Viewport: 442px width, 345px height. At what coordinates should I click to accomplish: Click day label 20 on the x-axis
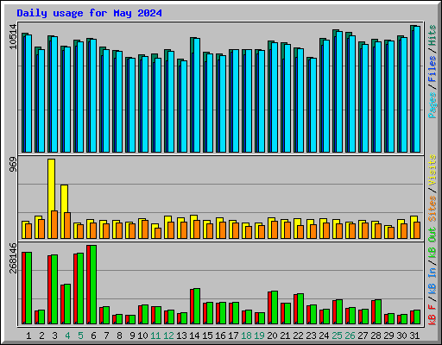(x=272, y=336)
